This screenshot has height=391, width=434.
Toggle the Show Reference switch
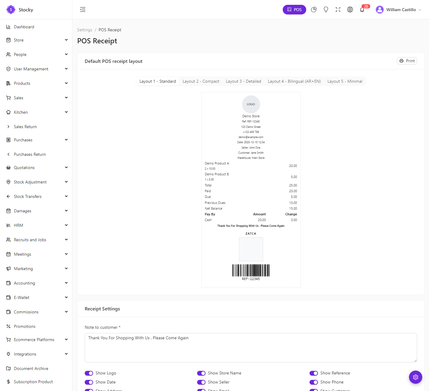[314, 373]
